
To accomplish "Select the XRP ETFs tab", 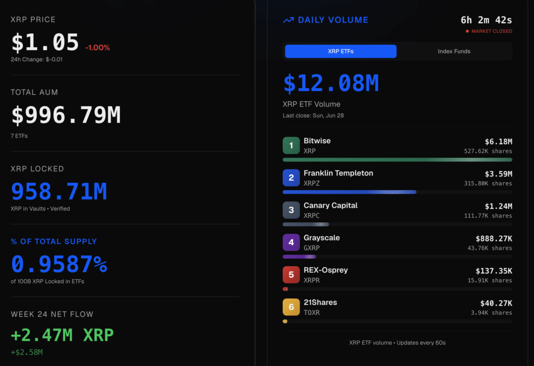I will pyautogui.click(x=341, y=52).
